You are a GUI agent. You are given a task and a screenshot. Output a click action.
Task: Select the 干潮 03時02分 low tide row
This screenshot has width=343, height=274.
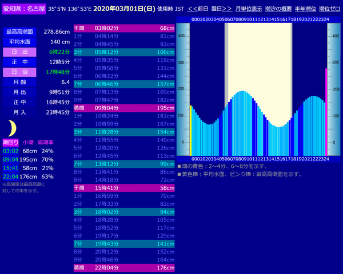(124, 28)
